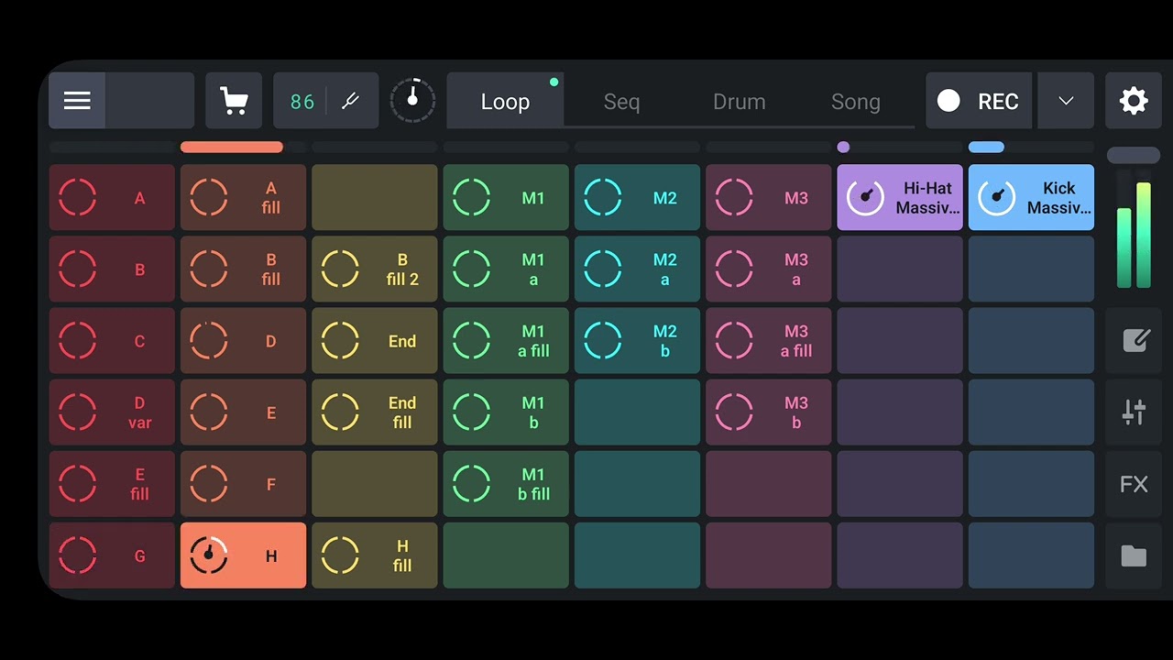This screenshot has height=660, width=1173.
Task: Tap the metronome tempo dial
Action: coord(412,101)
